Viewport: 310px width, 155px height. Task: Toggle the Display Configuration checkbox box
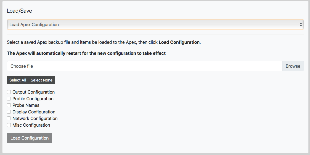click(x=9, y=112)
